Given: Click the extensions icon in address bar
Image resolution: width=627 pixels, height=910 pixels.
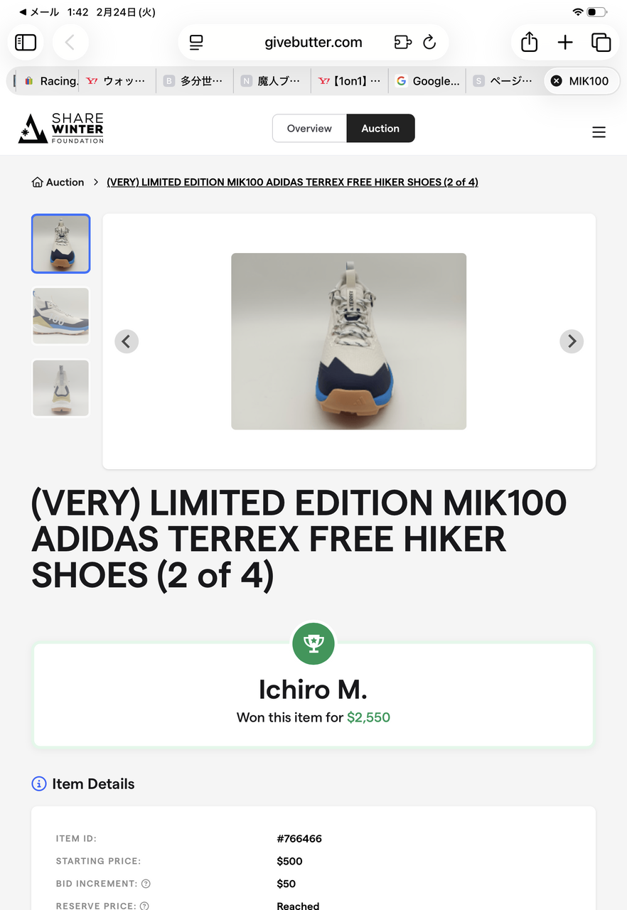Looking at the screenshot, I should click(x=402, y=43).
